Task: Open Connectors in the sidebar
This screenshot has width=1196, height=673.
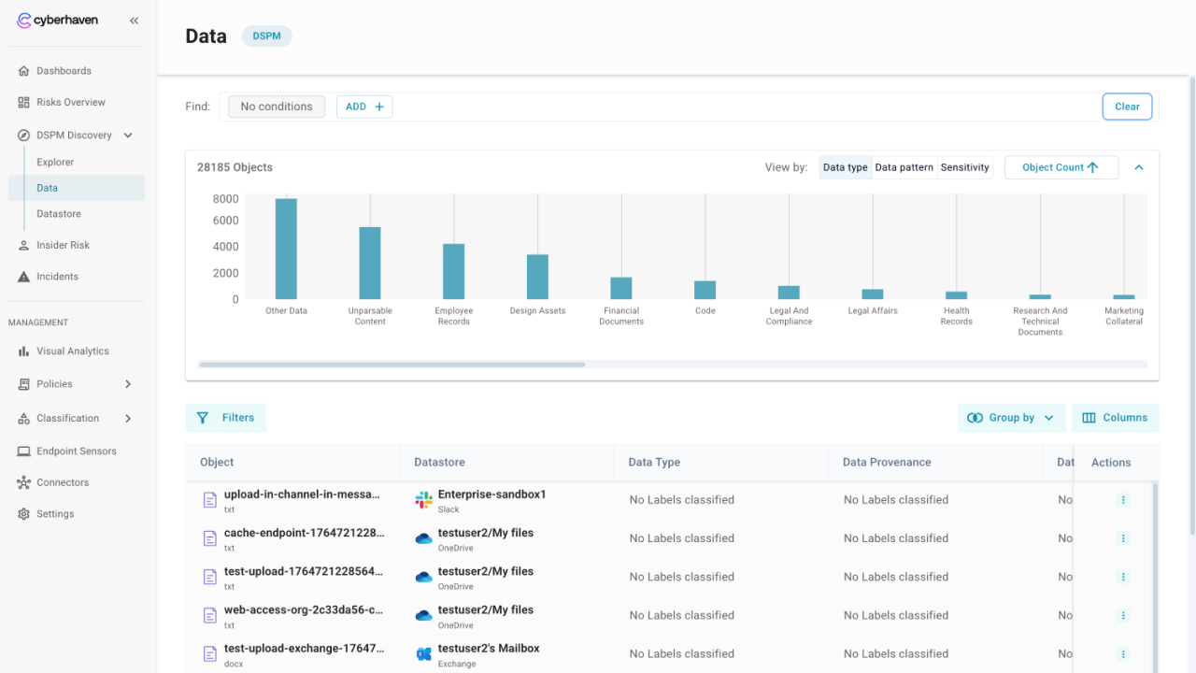Action: [63, 482]
